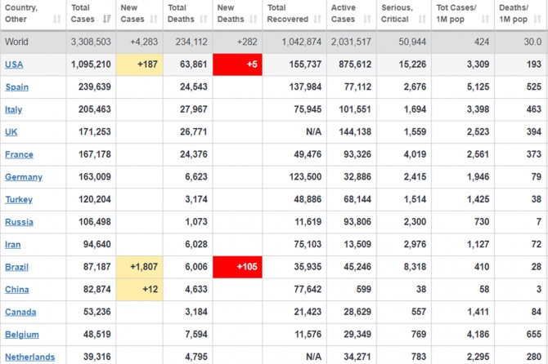Open the Netherlands country link
The width and height of the screenshot is (548, 364).
pyautogui.click(x=29, y=357)
